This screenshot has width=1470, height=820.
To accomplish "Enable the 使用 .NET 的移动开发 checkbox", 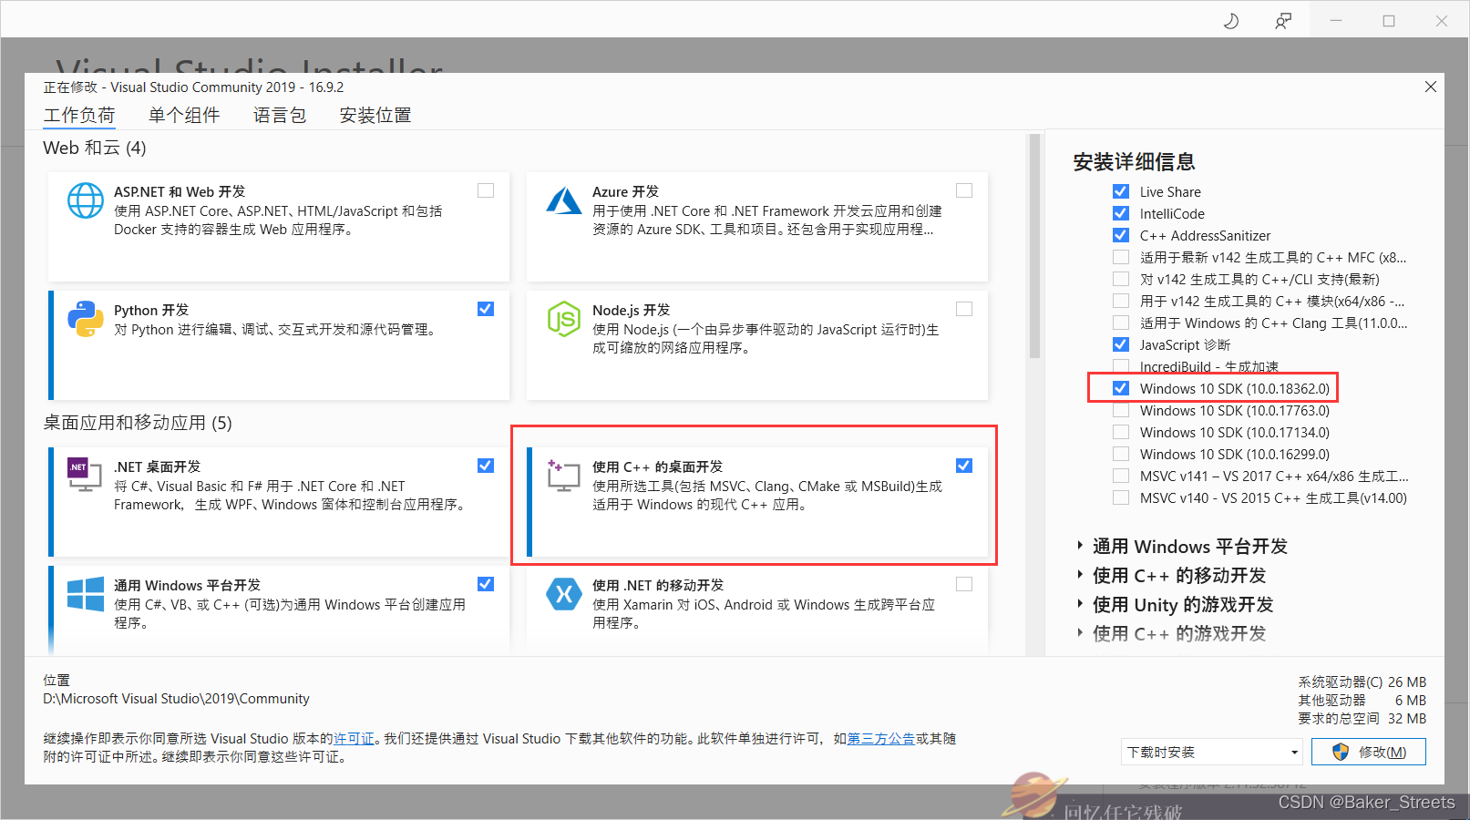I will pos(964,584).
